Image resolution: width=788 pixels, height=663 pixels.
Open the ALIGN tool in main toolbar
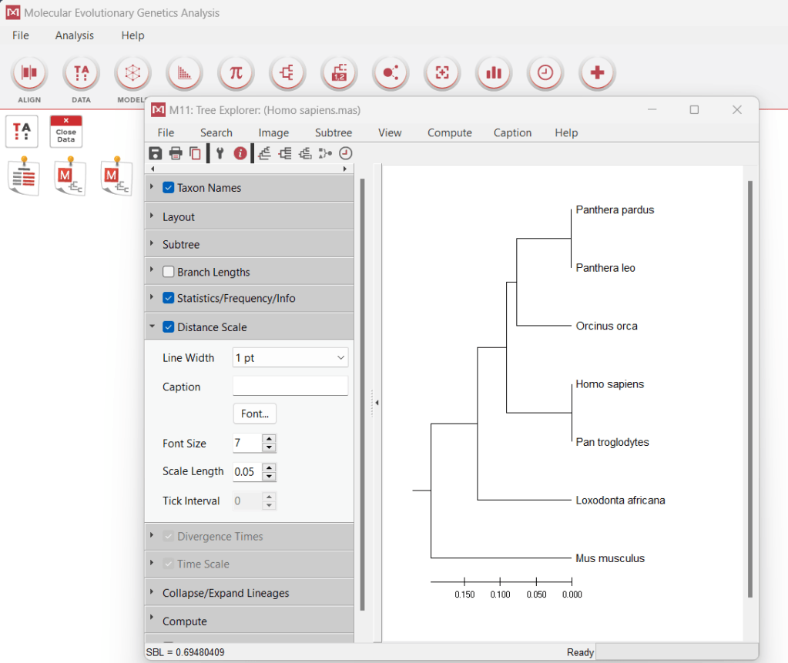click(x=29, y=73)
